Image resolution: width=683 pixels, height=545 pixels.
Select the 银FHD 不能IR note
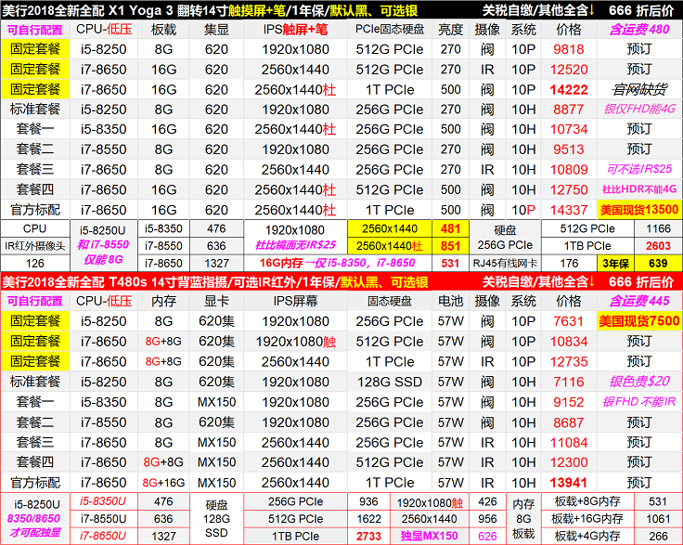pyautogui.click(x=639, y=402)
